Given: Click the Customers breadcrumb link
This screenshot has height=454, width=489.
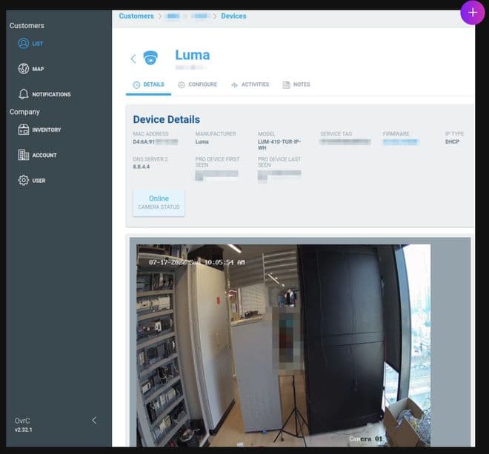Looking at the screenshot, I should pyautogui.click(x=136, y=16).
